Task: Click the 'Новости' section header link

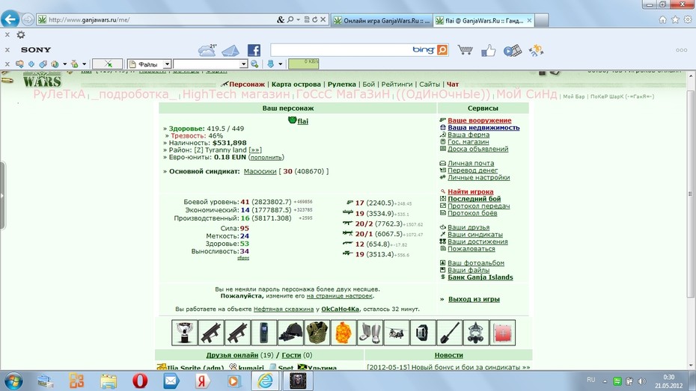Action: [448, 355]
